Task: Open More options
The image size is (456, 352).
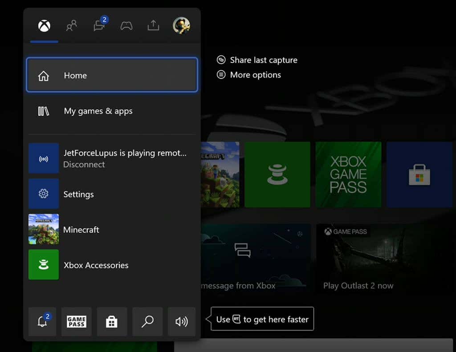Action: (x=255, y=75)
